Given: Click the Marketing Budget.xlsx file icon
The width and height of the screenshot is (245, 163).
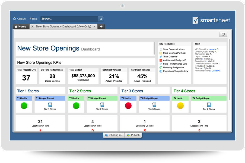Looking at the screenshot, I should point(161,68).
